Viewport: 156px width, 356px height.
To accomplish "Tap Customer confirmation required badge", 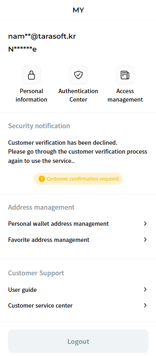I will pos(78,179).
